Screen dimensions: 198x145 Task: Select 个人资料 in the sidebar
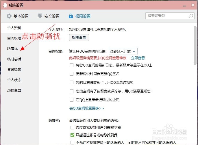click(x=14, y=28)
